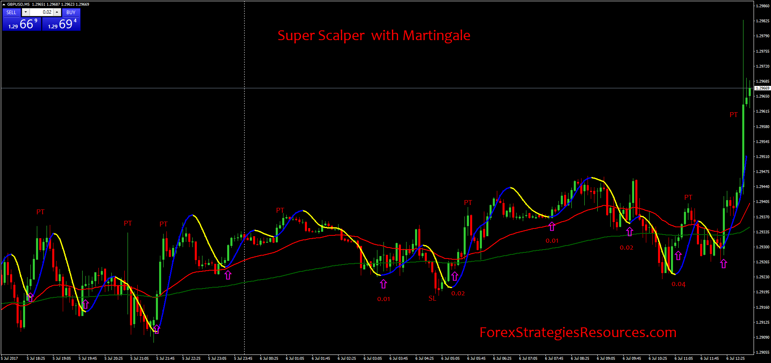Click the 1.29440 price scale label
Screen dimensions: 771x363
click(762, 187)
